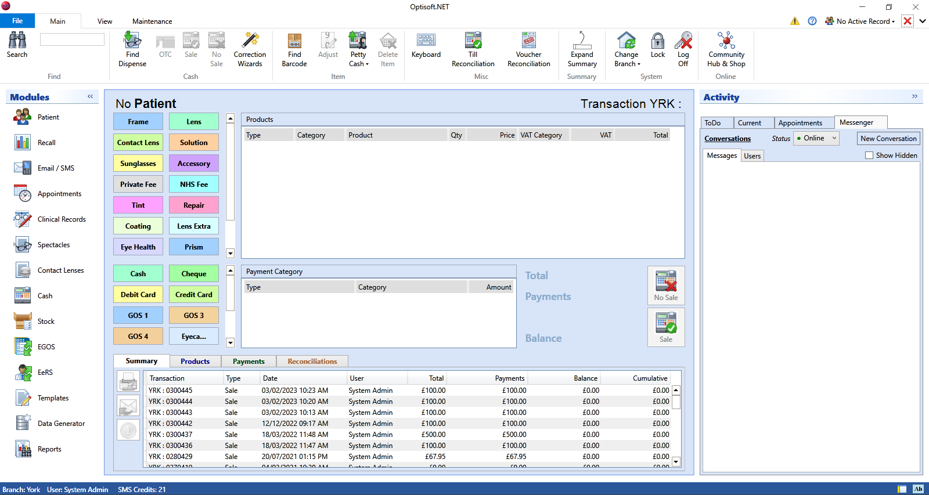Click the print receipt icon
The height and width of the screenshot is (495, 929).
tap(128, 382)
